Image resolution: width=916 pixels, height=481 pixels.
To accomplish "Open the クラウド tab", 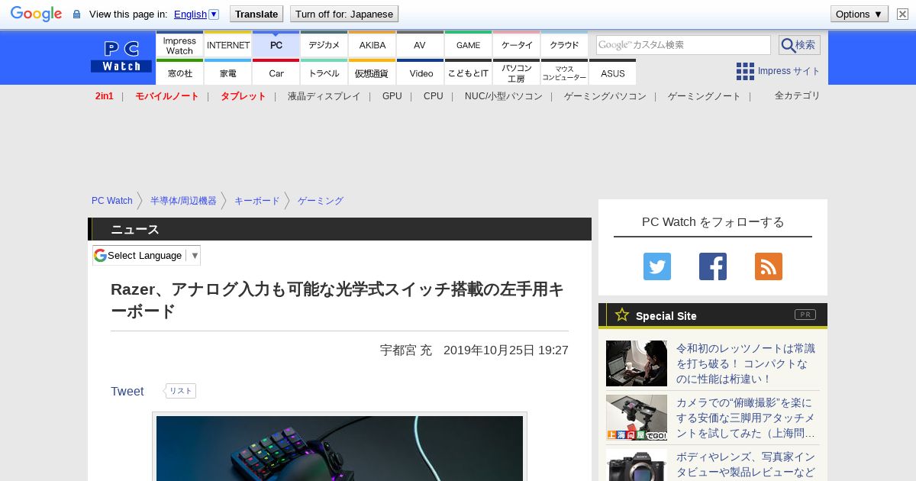I will tap(565, 45).
